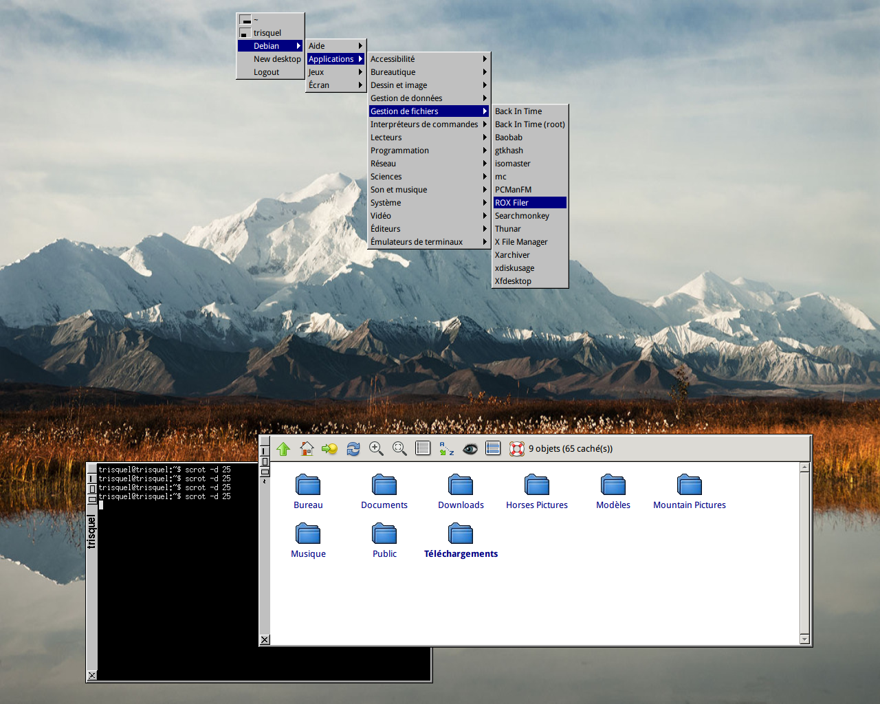Expand the Accessibilité submenu
Viewport: 880px width, 704px height.
[x=428, y=59]
